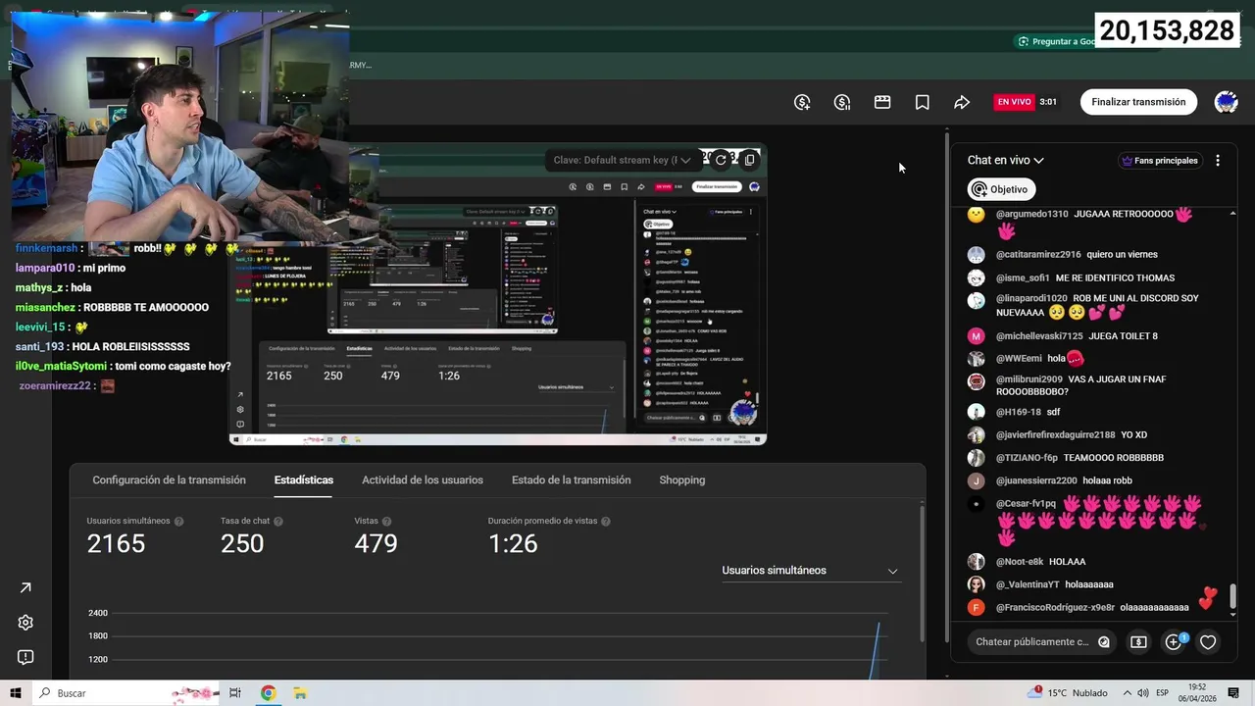The width and height of the screenshot is (1255, 706).
Task: Select the Estadísticas tab
Action: tap(304, 480)
